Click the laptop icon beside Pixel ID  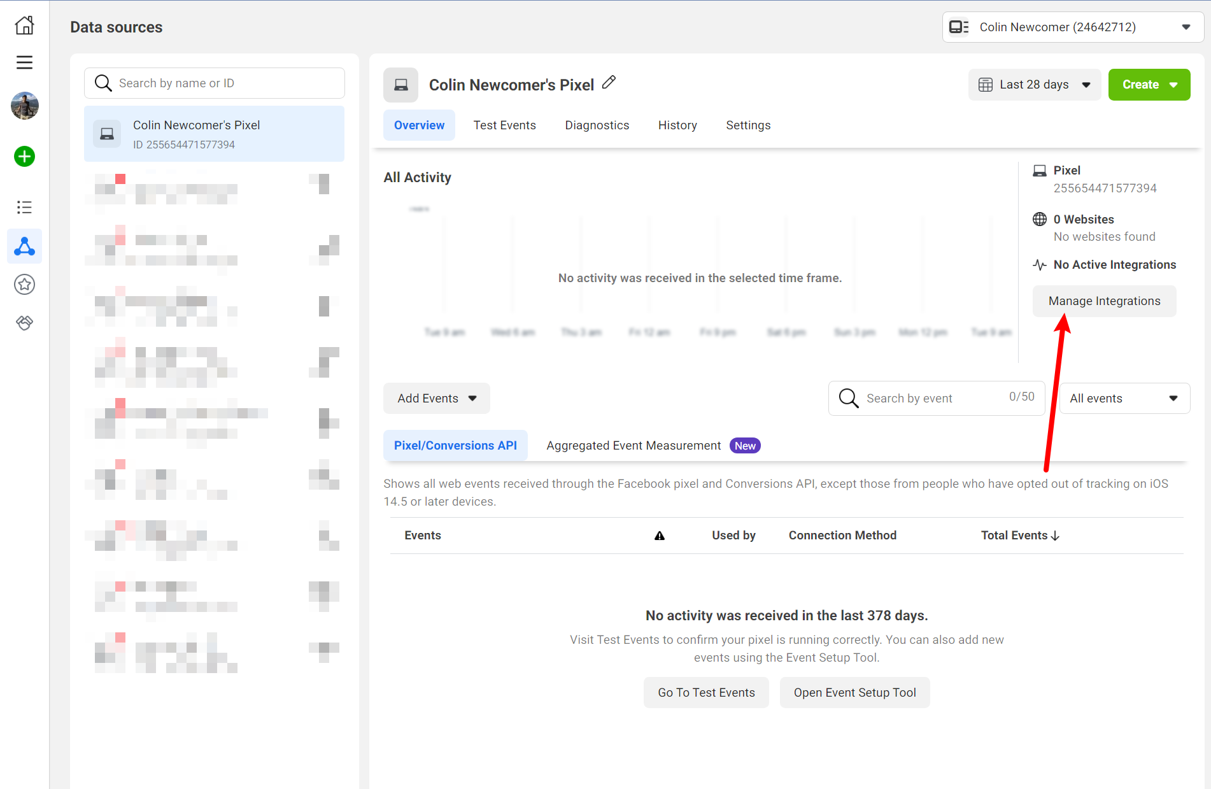(1040, 171)
